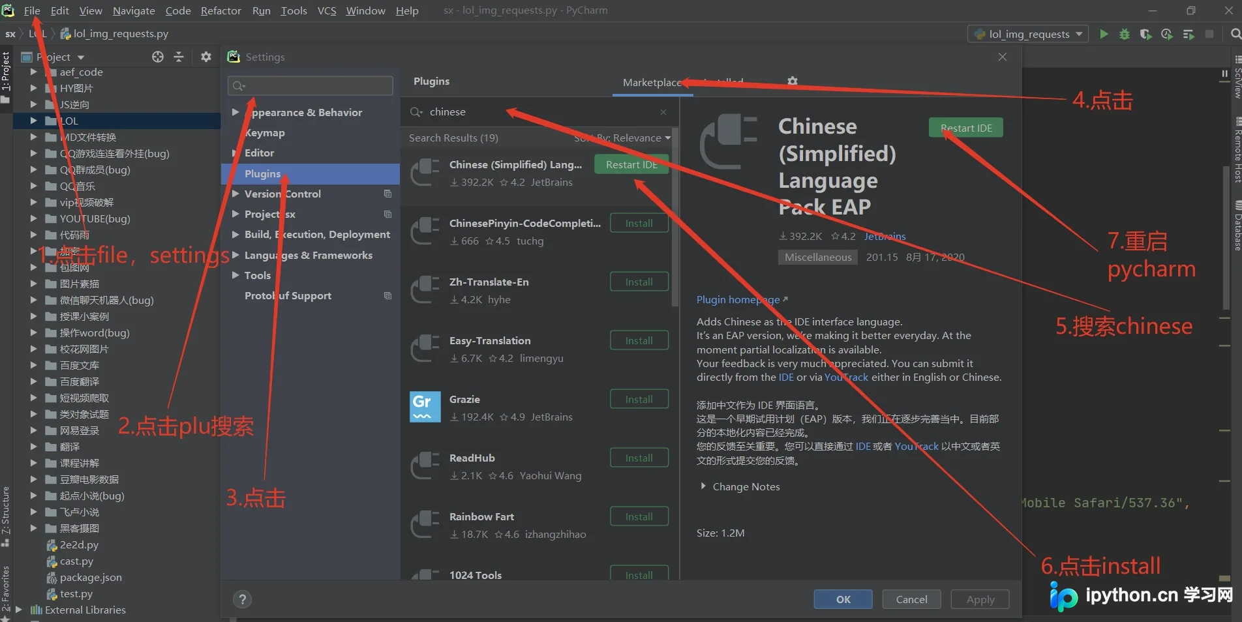1242x622 pixels.
Task: Click the Run with Coverage icon
Action: coord(1145,34)
